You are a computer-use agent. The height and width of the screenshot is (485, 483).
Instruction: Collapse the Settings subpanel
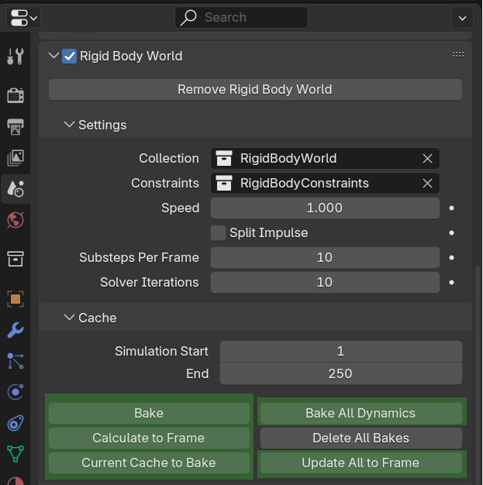tap(69, 125)
